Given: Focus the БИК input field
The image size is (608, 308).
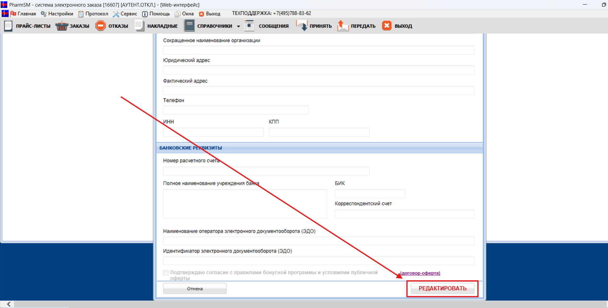Looking at the screenshot, I should coord(370,194).
